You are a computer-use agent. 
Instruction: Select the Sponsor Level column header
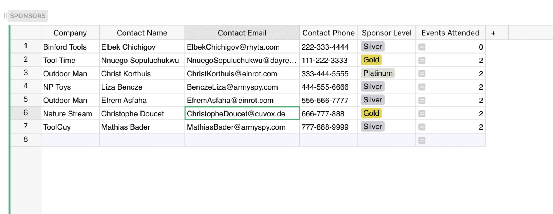point(387,33)
